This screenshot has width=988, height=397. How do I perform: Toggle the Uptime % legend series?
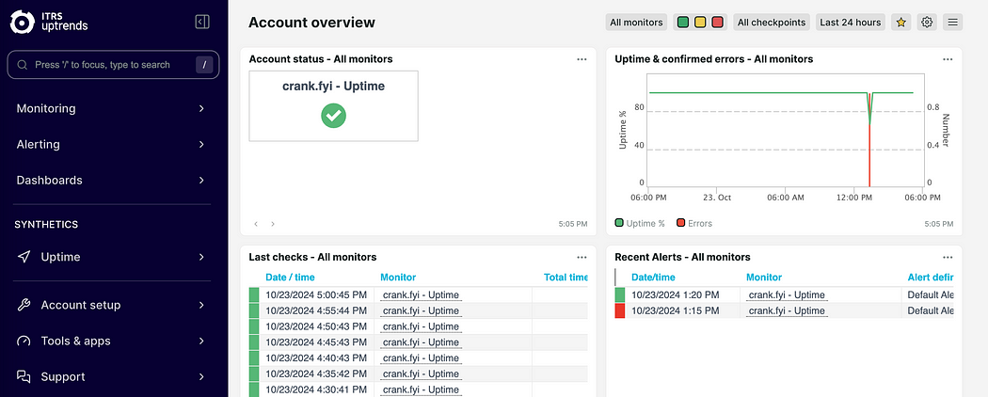[640, 223]
